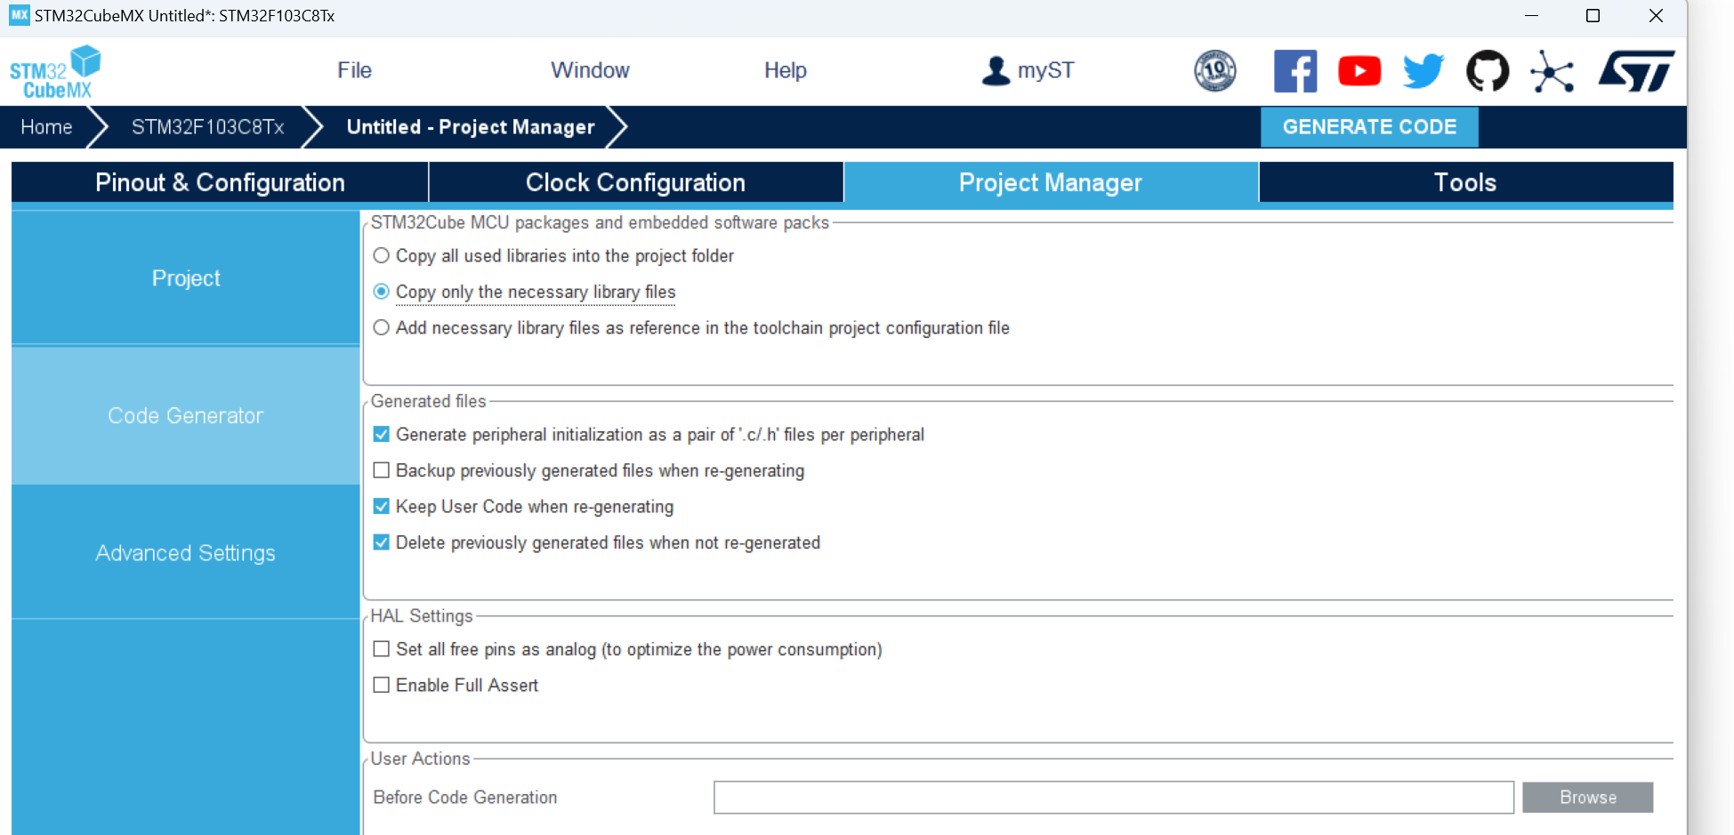Click the MX app icon in title bar
1734x835 pixels.
[20, 15]
